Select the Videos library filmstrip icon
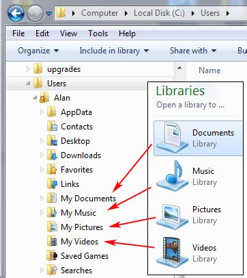Viewport: 247px width, 278px height. tap(172, 253)
